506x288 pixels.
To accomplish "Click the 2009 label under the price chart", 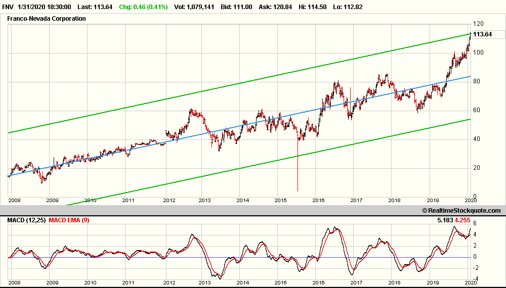I will [52, 201].
